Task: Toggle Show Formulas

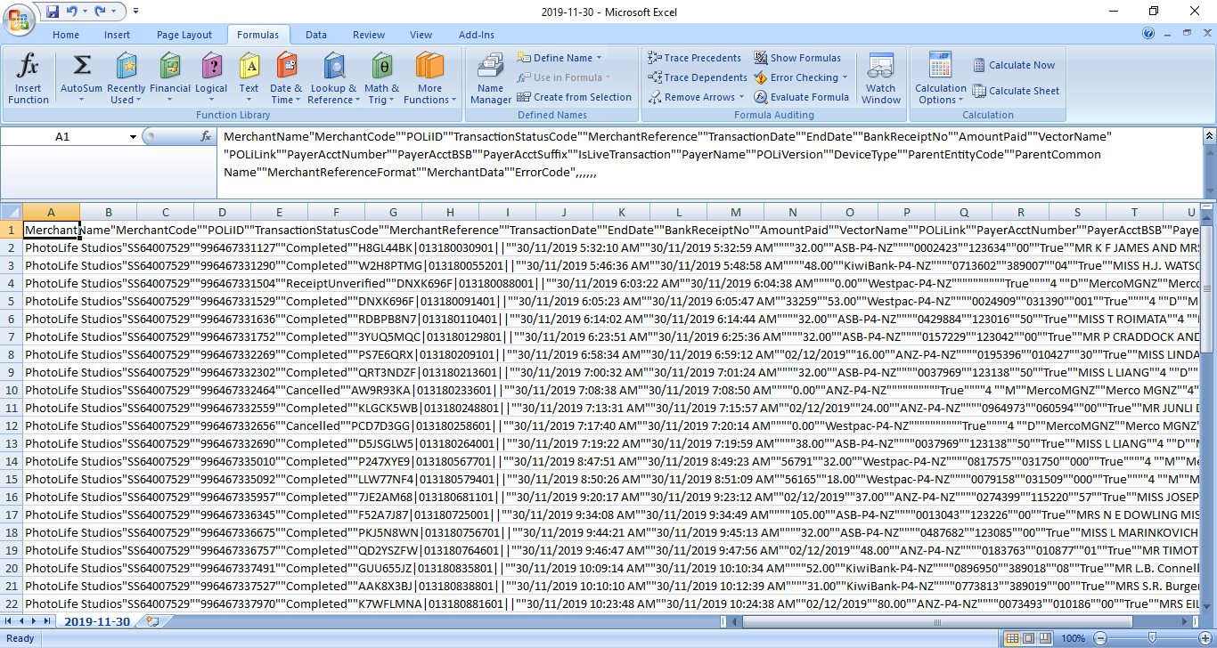Action: (x=797, y=58)
